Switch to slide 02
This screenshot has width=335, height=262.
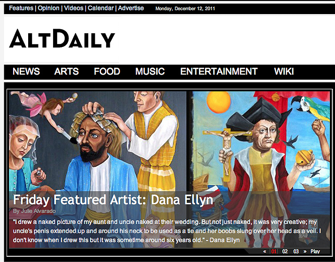[x=285, y=251]
